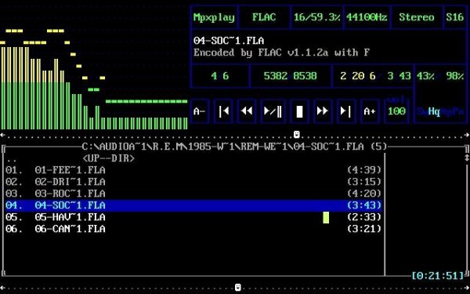Select track 01-FEE~1.FLA
470x294 pixels.
click(x=193, y=170)
